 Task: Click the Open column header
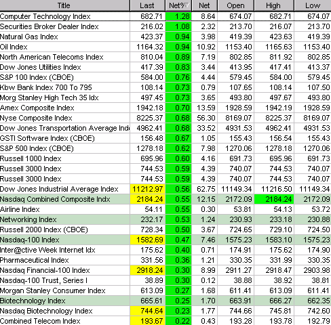click(235, 5)
